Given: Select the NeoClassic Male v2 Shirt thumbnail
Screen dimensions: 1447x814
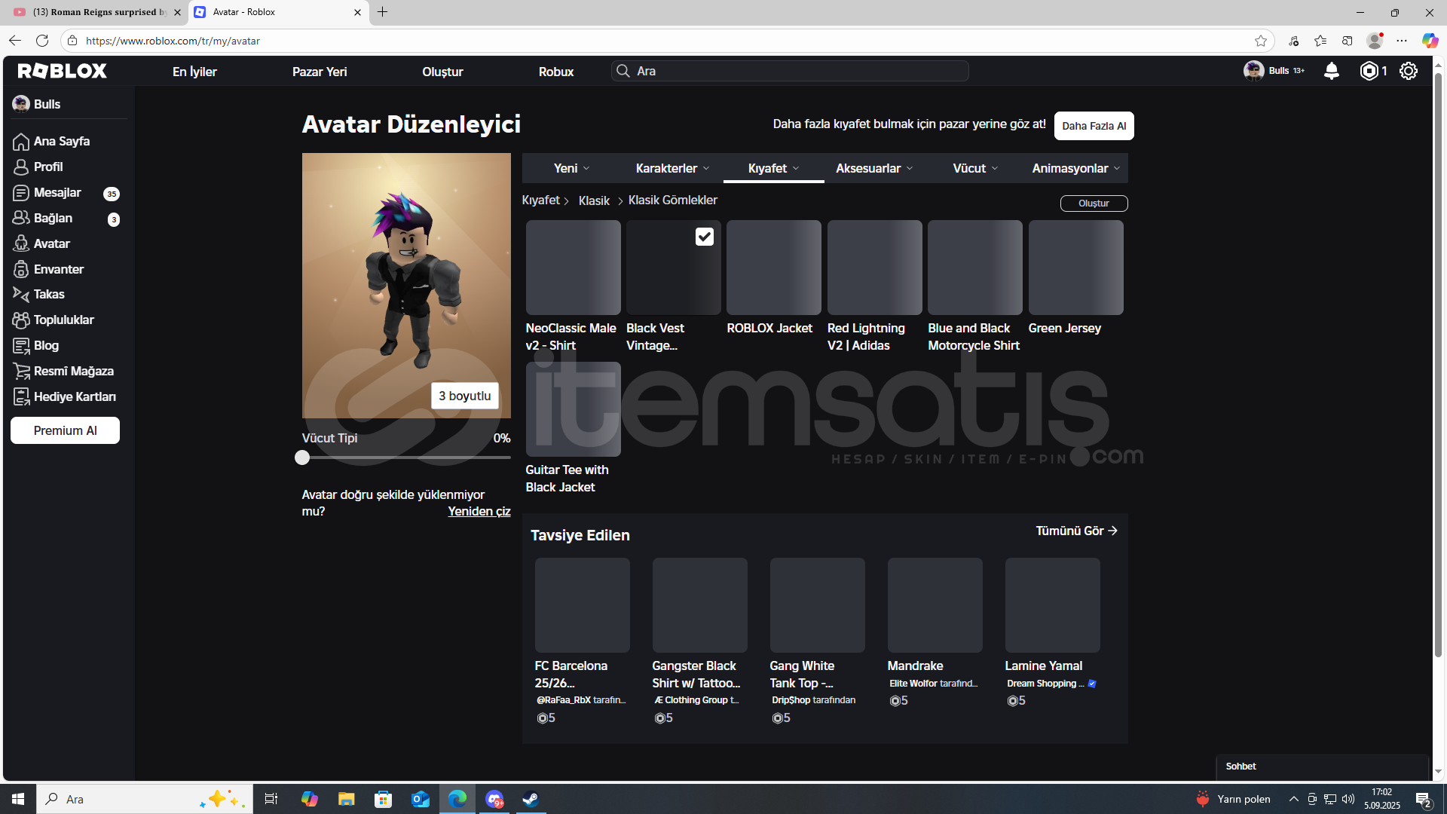Looking at the screenshot, I should tap(573, 268).
